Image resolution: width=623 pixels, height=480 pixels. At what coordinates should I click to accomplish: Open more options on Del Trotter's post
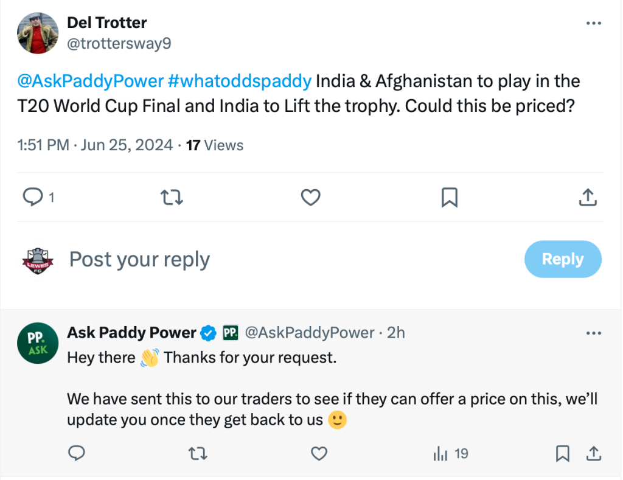pos(593,22)
